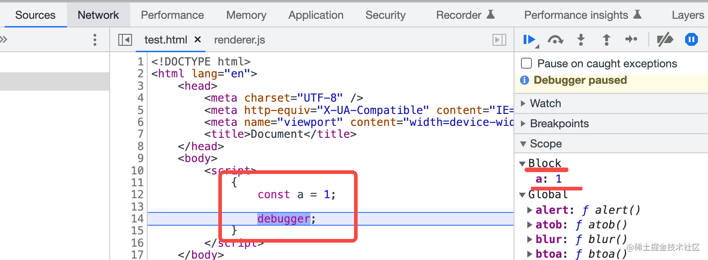
Task: Step out of current function
Action: pyautogui.click(x=606, y=40)
